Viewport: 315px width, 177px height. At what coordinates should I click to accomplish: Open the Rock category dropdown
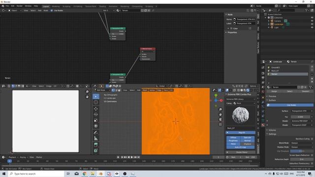coord(244,103)
